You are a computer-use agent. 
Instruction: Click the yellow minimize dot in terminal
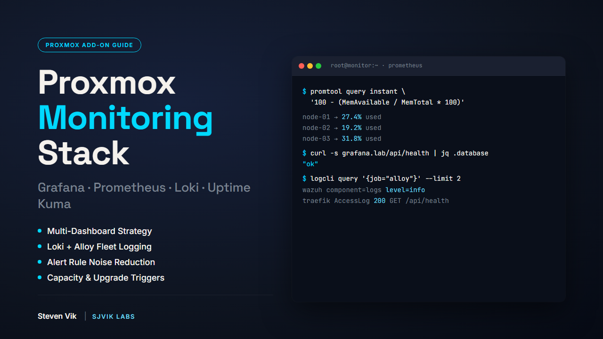(x=310, y=66)
